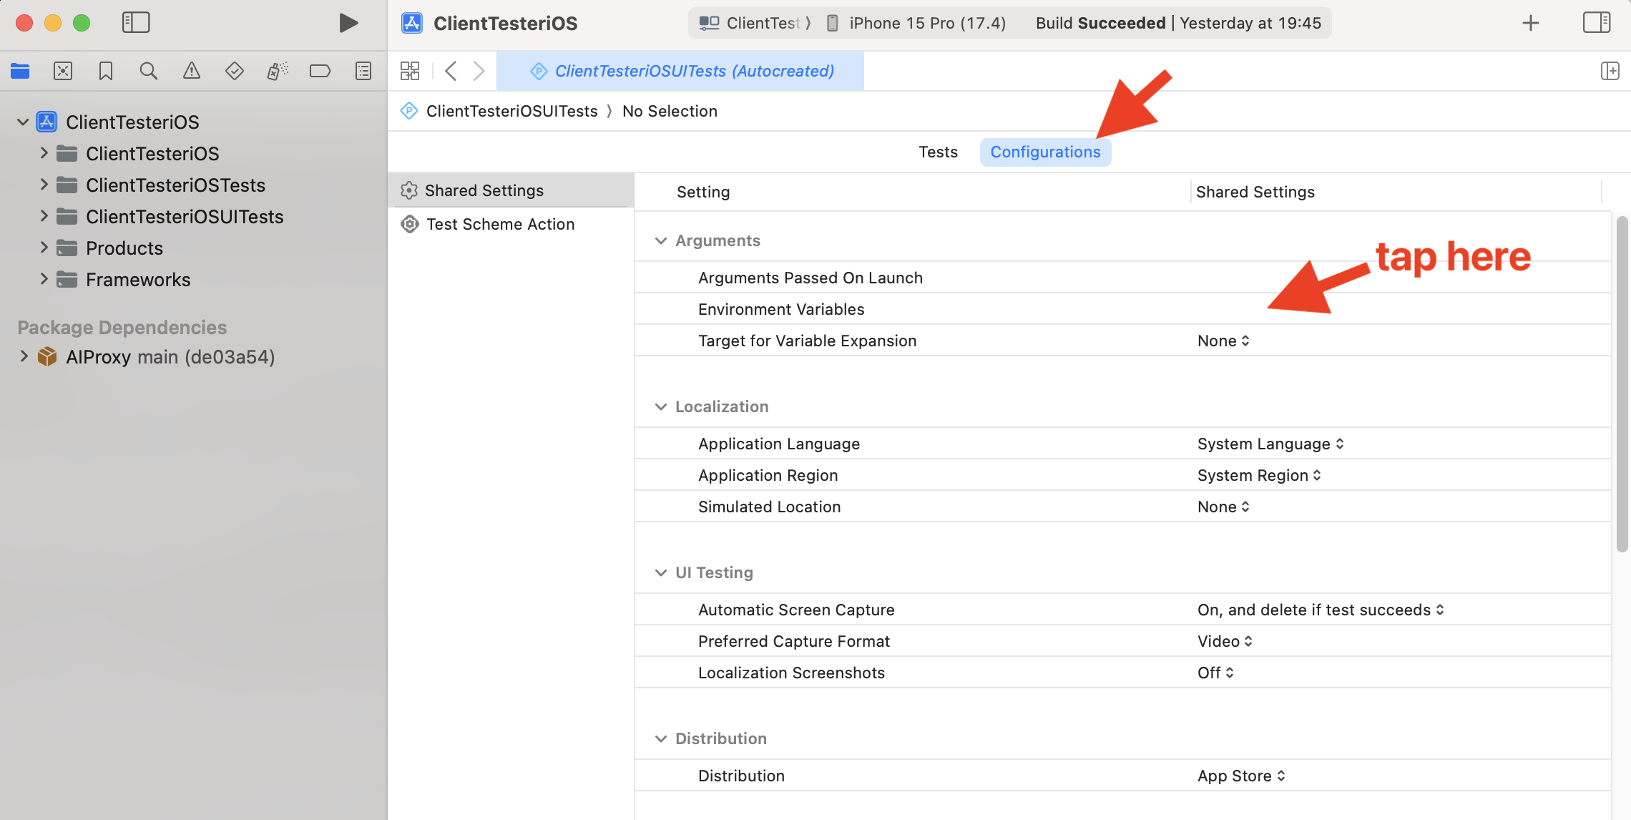Collapse the ClientTesteriOS project root

[23, 122]
